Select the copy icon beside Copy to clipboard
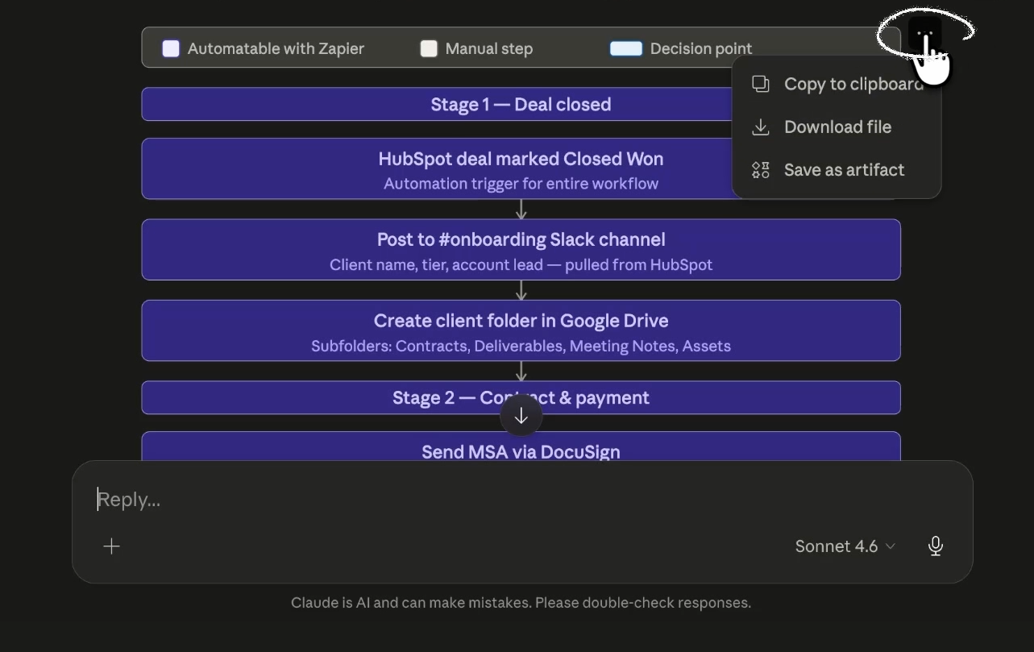Viewport: 1034px width, 652px height. (759, 84)
